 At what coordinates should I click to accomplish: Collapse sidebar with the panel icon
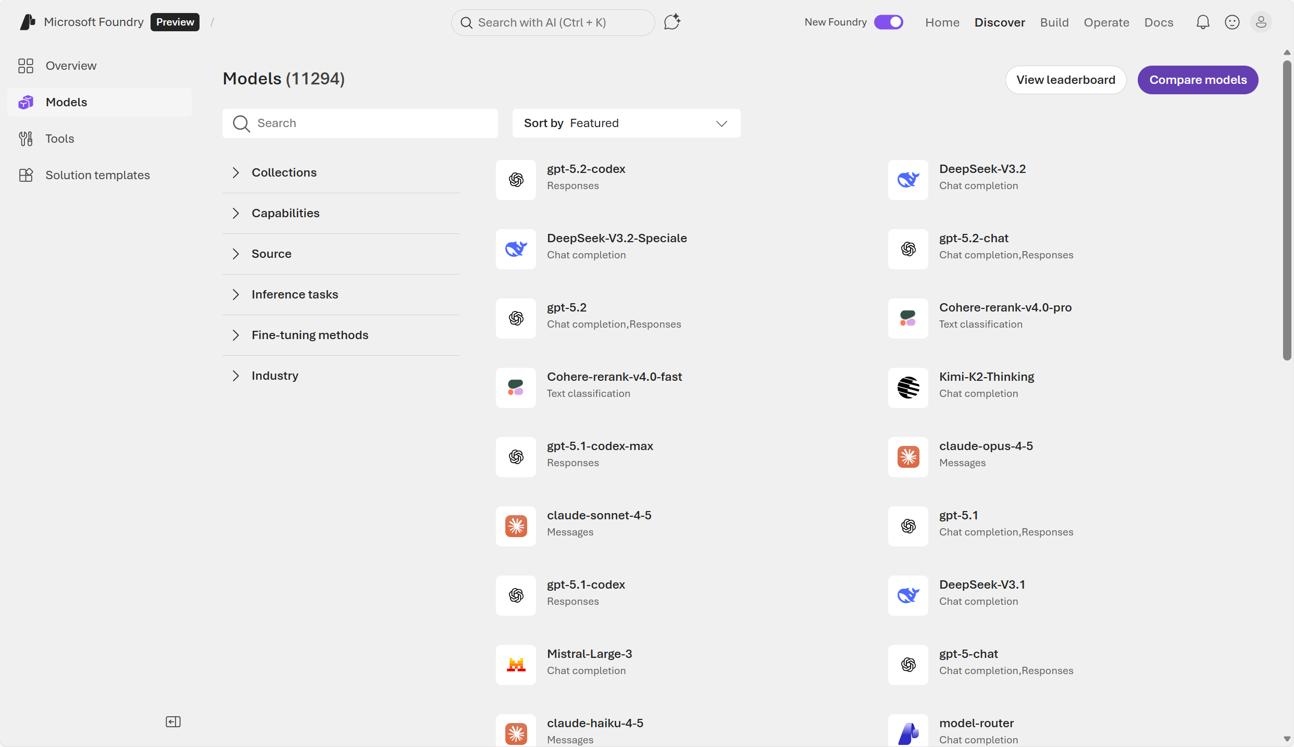pos(173,721)
